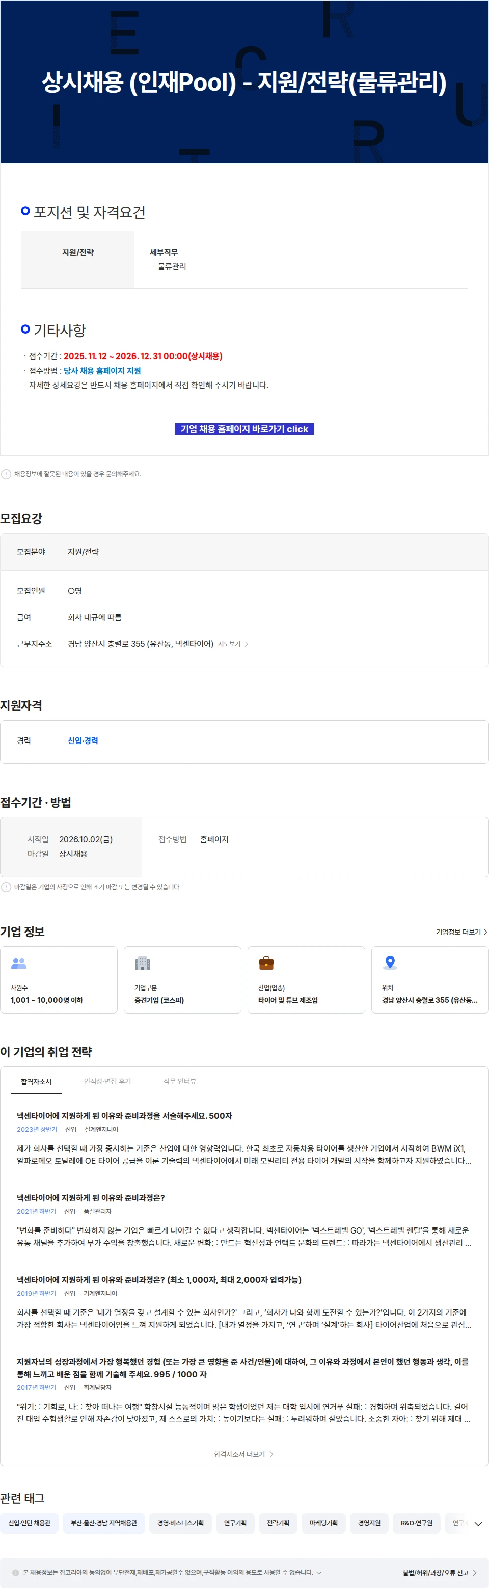
Task: Click the people icon above 사원수
Action: [19, 962]
